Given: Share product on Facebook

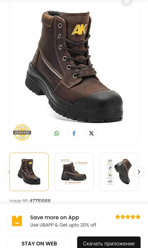Looking at the screenshot, I should (74, 133).
